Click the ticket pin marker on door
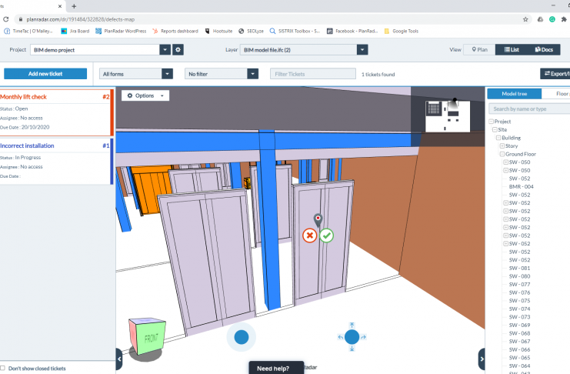 coord(318,219)
